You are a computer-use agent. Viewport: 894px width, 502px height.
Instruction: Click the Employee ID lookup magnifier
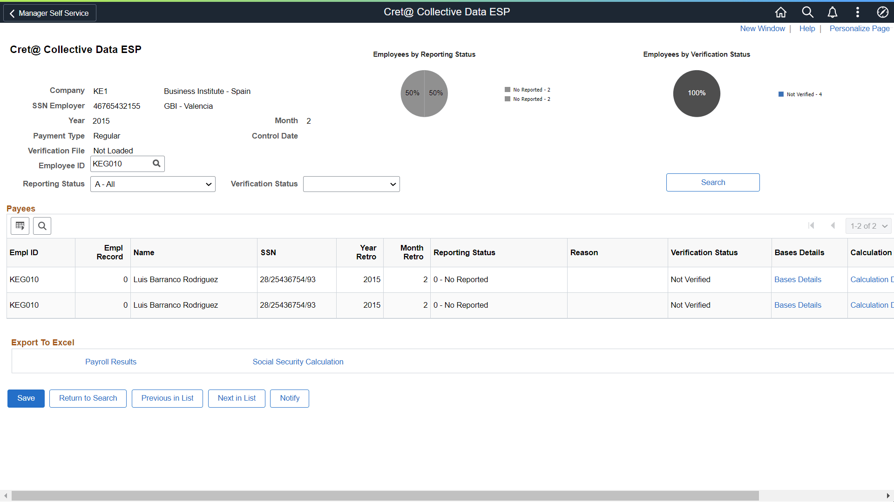pyautogui.click(x=157, y=164)
